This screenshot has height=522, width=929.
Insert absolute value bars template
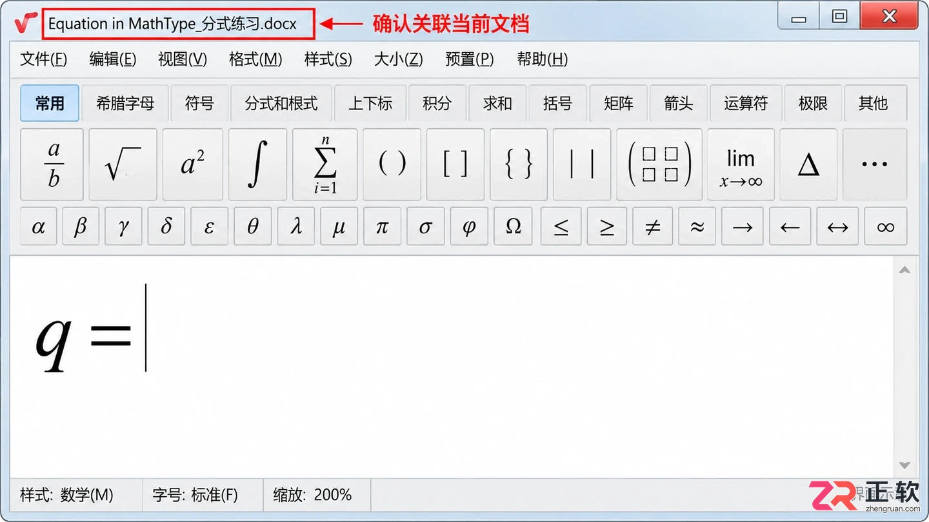click(x=582, y=164)
